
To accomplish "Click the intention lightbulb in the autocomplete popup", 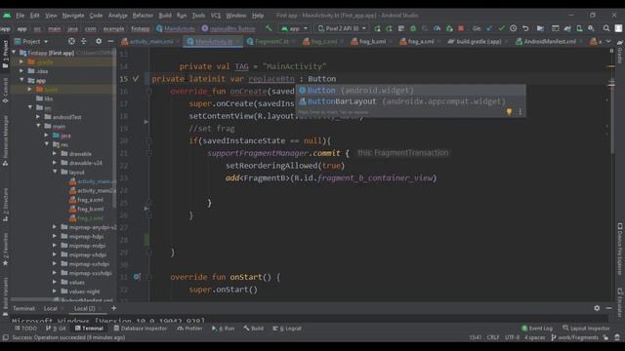I will tap(509, 112).
